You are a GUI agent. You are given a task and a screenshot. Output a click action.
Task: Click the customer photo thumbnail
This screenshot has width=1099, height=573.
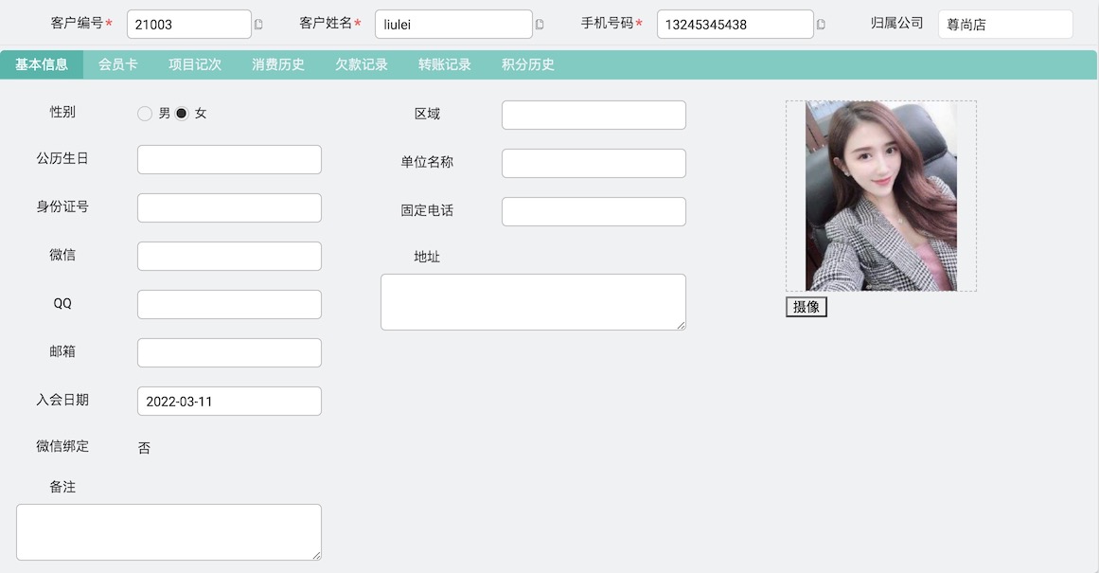pos(881,196)
